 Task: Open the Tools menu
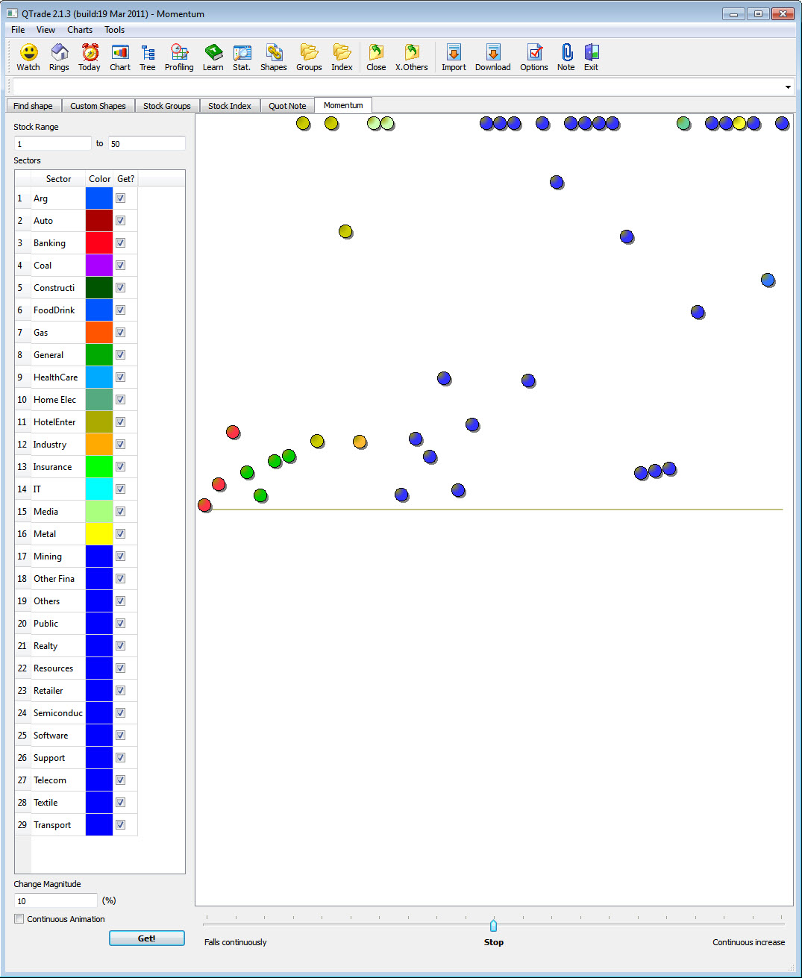[x=114, y=30]
